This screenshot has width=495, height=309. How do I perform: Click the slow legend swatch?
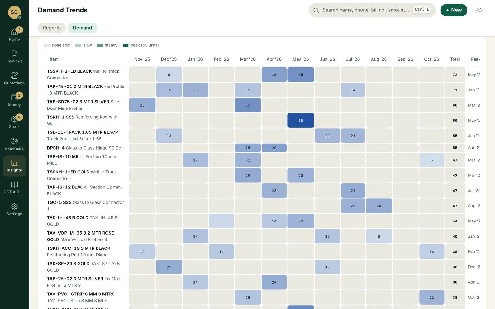click(78, 45)
